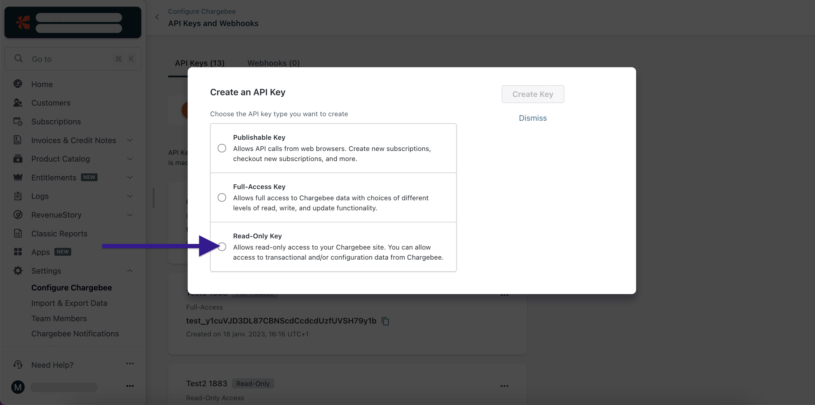Expand Logs submenu chevron
The image size is (815, 405).
pyautogui.click(x=130, y=196)
